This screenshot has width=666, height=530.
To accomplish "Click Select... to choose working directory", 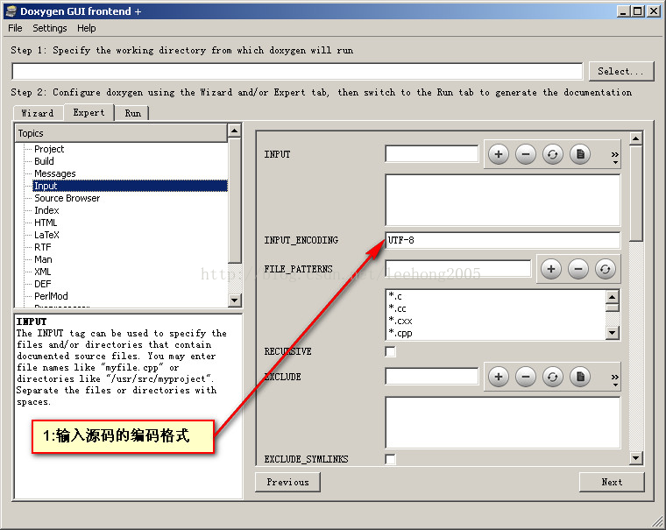I will click(x=620, y=71).
